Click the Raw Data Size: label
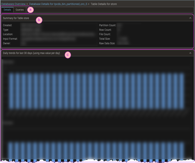 pyautogui.click(x=107, y=43)
